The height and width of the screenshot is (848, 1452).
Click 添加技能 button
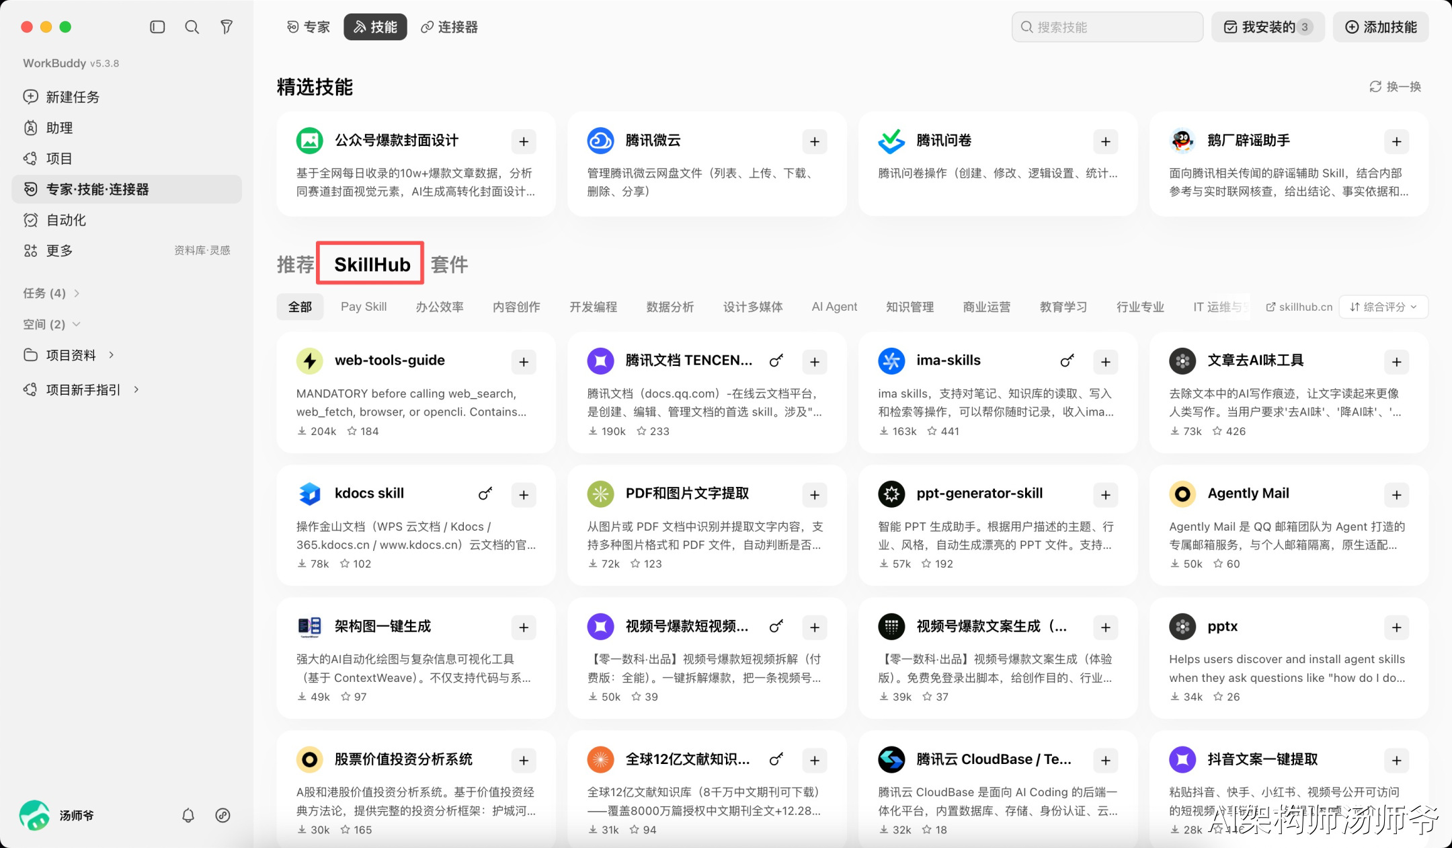click(x=1381, y=27)
